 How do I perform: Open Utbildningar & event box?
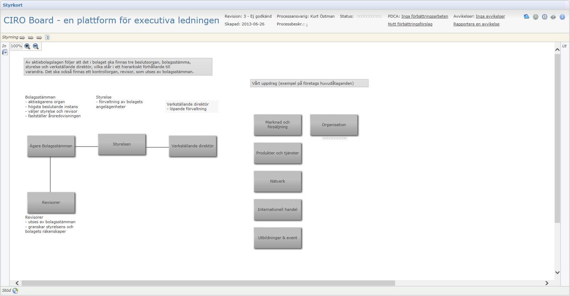click(278, 238)
